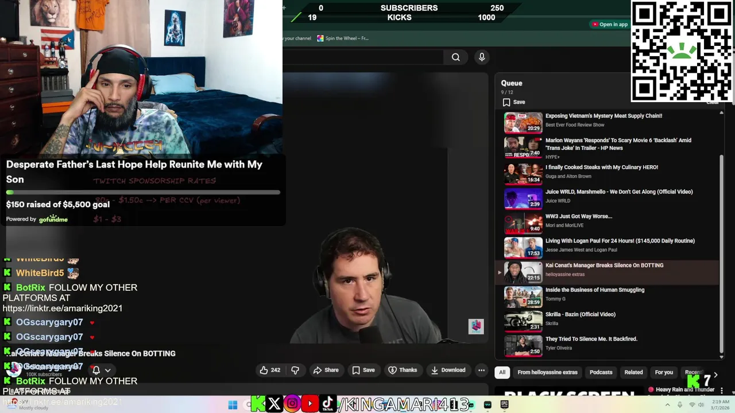Open the notification bell dropdown under the channel

[x=101, y=370]
